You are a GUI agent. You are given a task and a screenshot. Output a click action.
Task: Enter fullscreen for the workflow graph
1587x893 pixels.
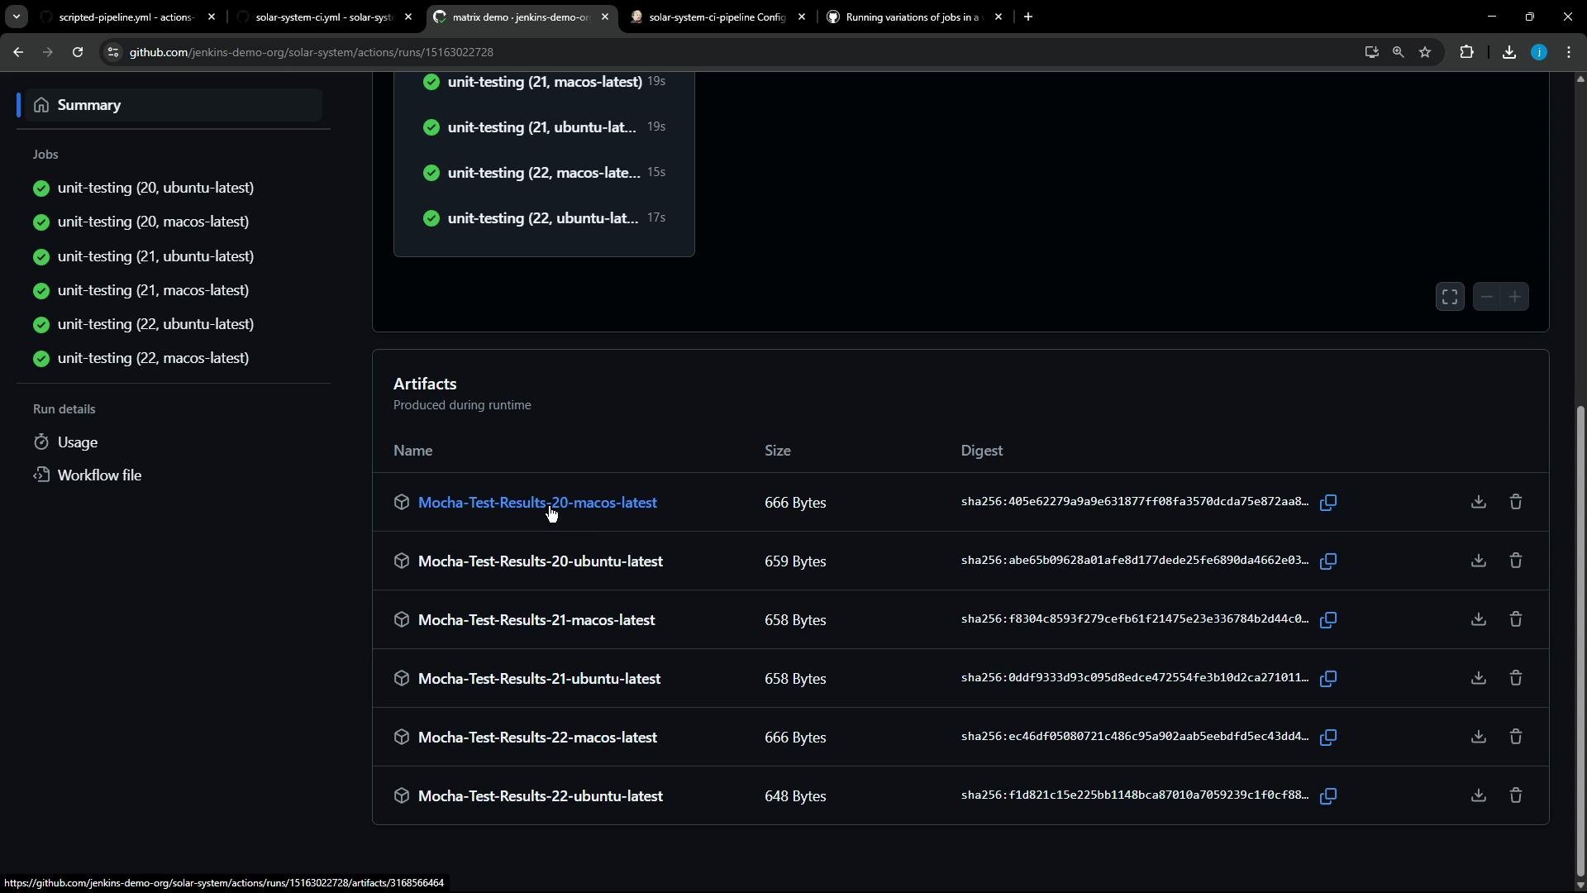click(1450, 297)
